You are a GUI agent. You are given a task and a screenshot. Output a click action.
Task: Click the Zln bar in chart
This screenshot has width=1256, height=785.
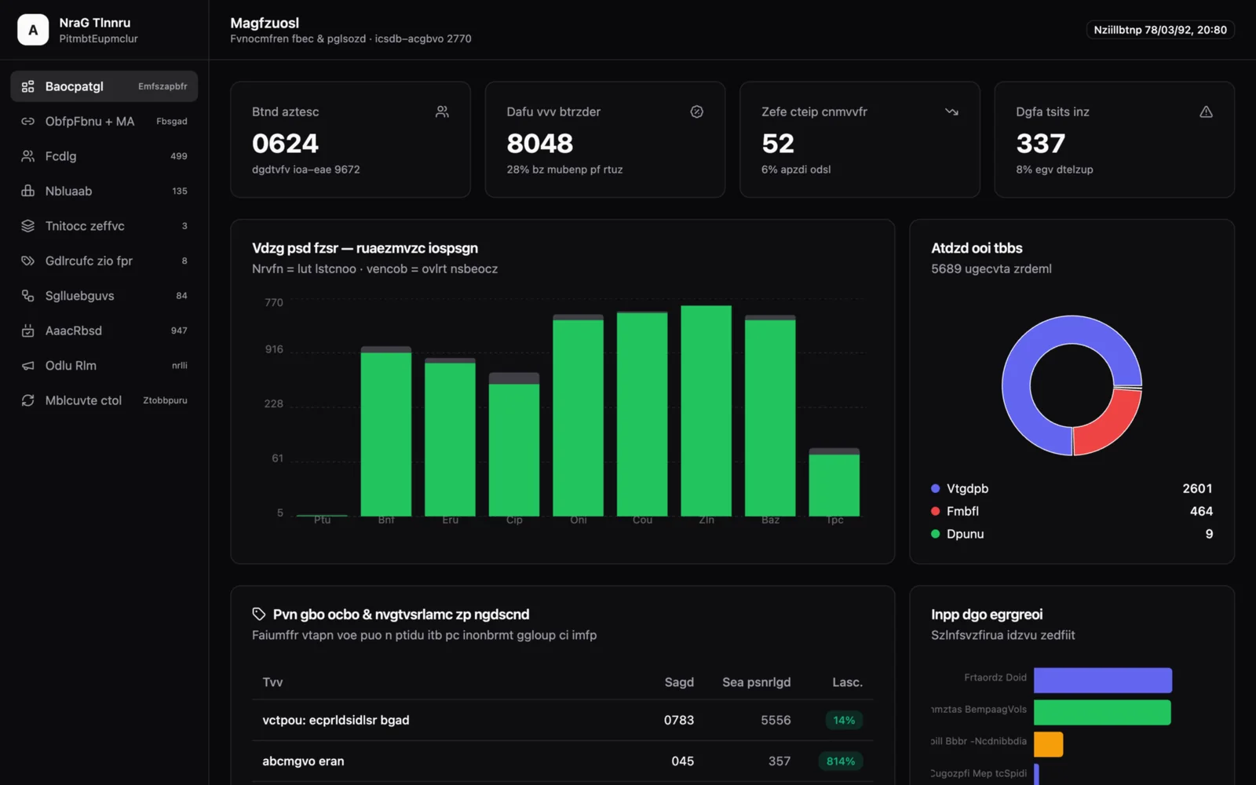706,411
